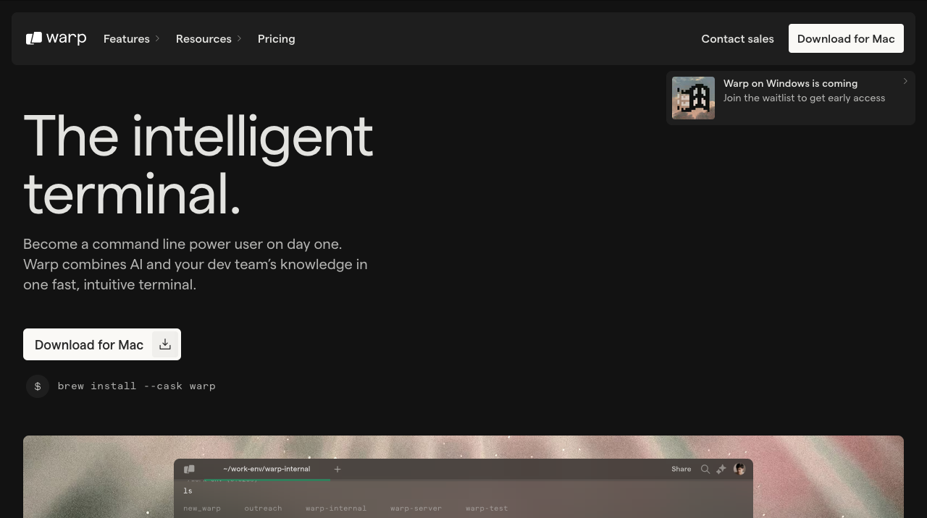Viewport: 927px width, 518px height.
Task: Click the chevron on the Windows waitlist banner
Action: point(905,82)
